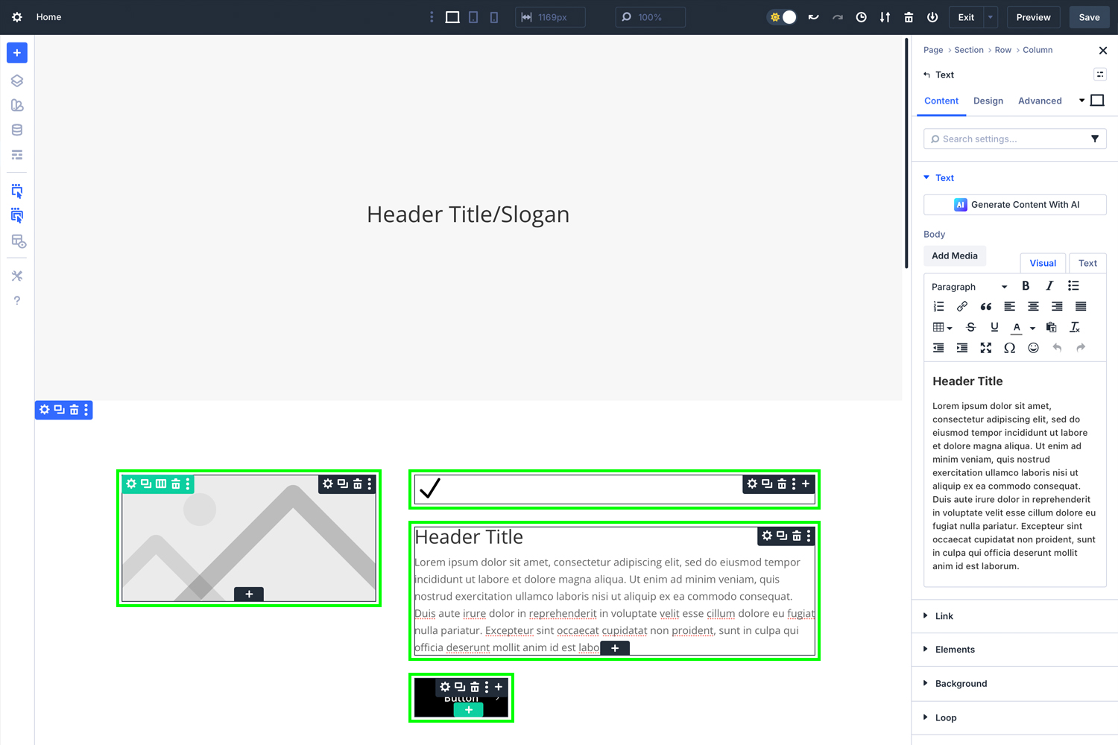
Task: Toggle bold formatting in the text editor
Action: tap(1026, 285)
